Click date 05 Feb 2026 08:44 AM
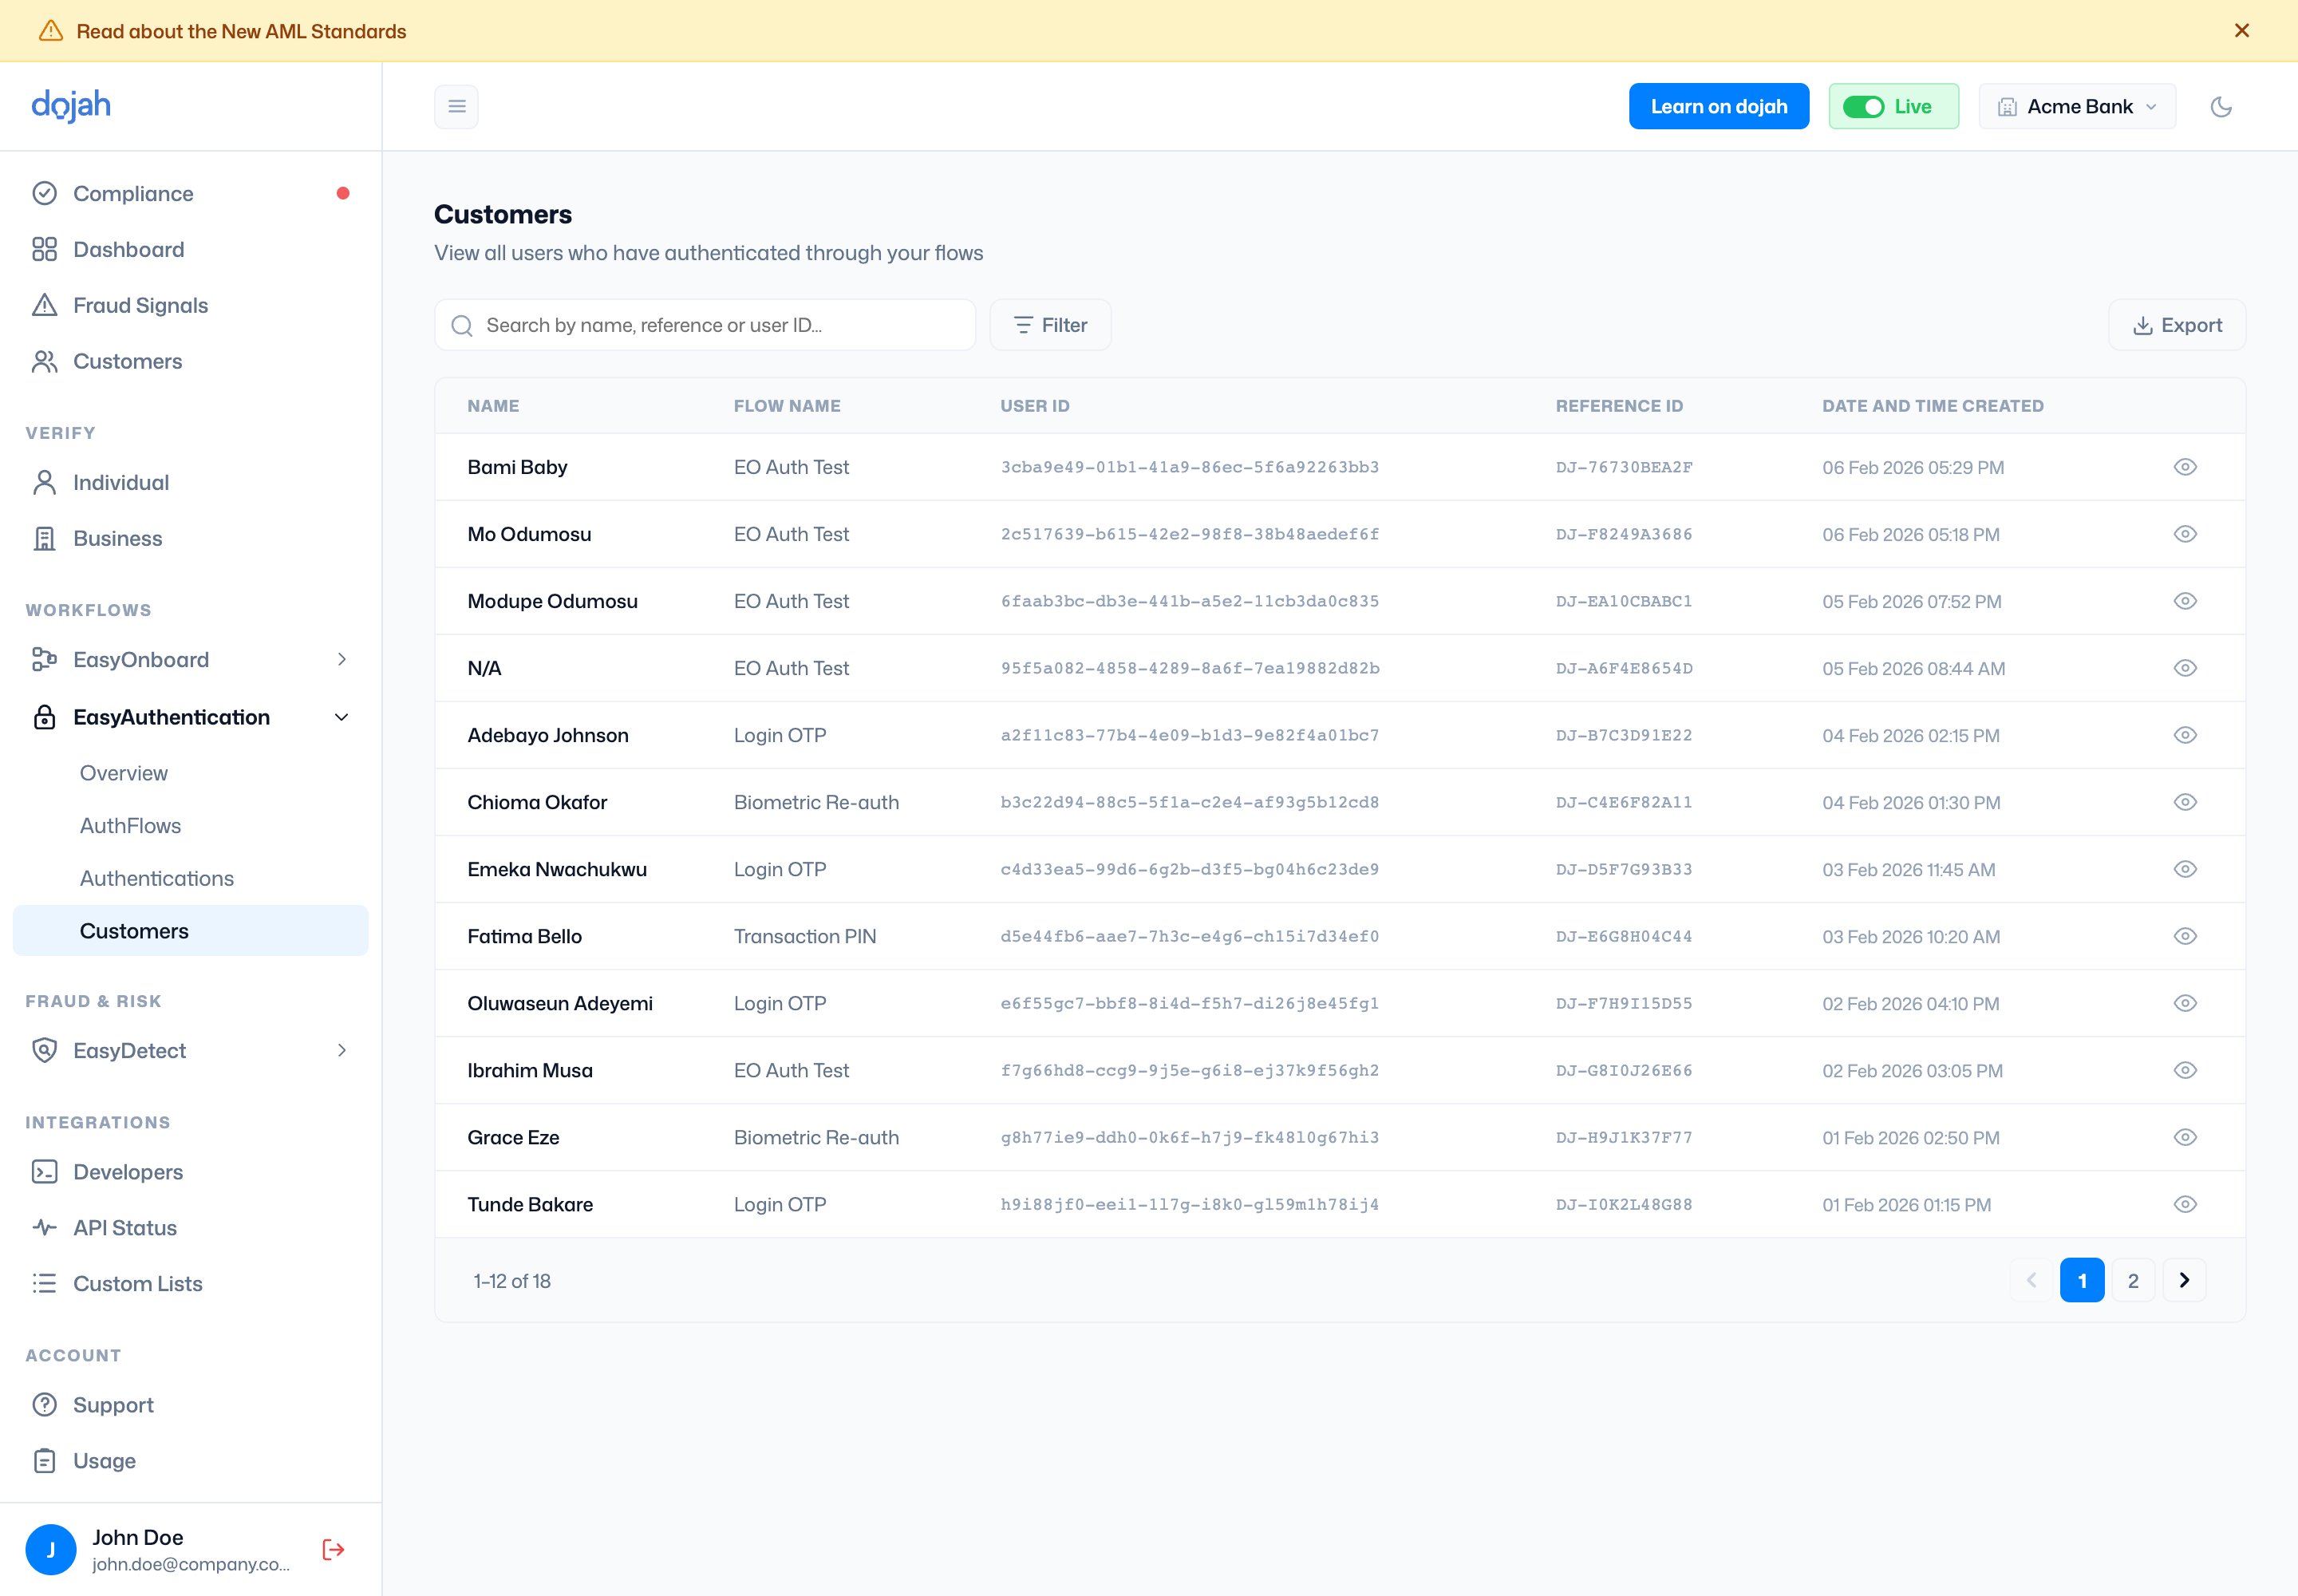Viewport: 2298px width, 1596px height. pyautogui.click(x=1913, y=668)
